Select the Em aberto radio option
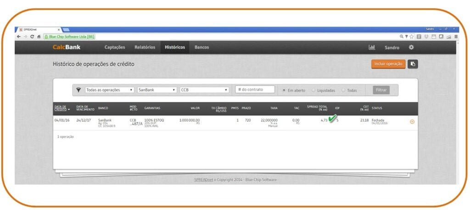Image resolution: width=470 pixels, height=210 pixels. [x=285, y=90]
